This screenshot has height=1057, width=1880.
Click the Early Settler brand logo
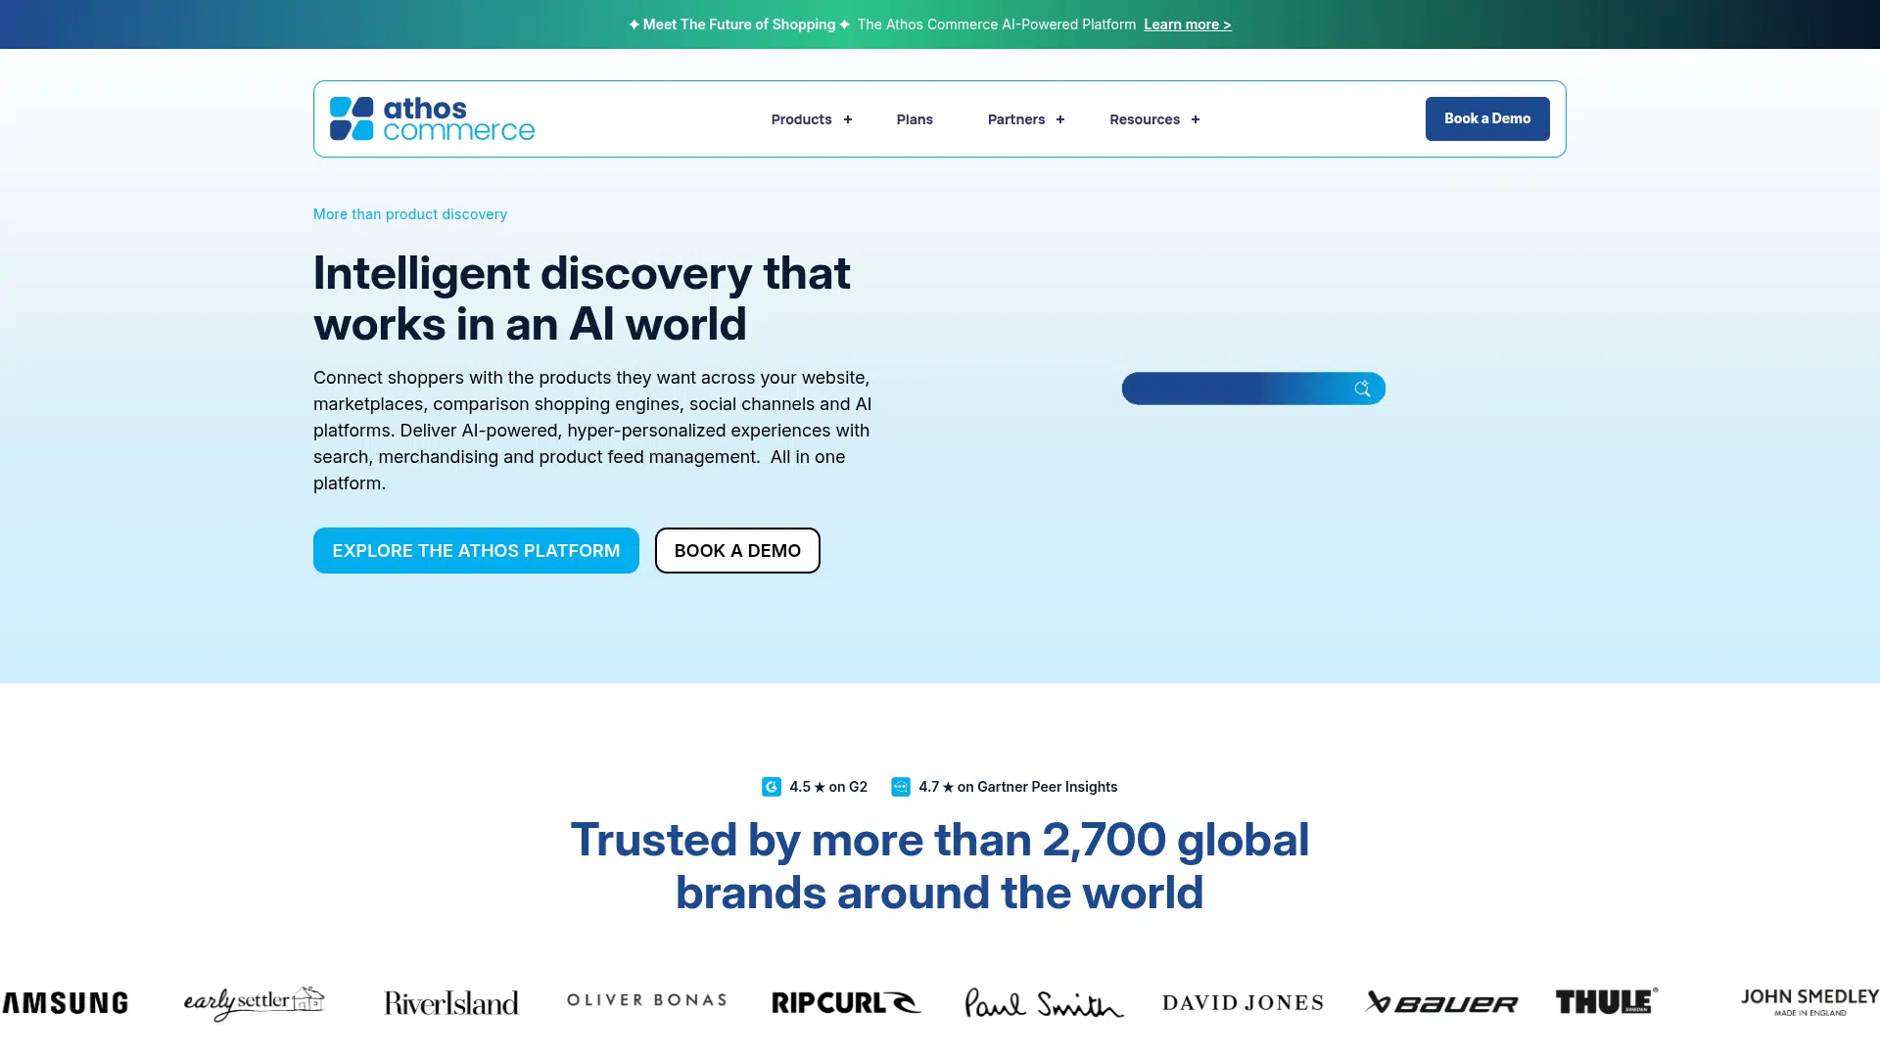254,1003
